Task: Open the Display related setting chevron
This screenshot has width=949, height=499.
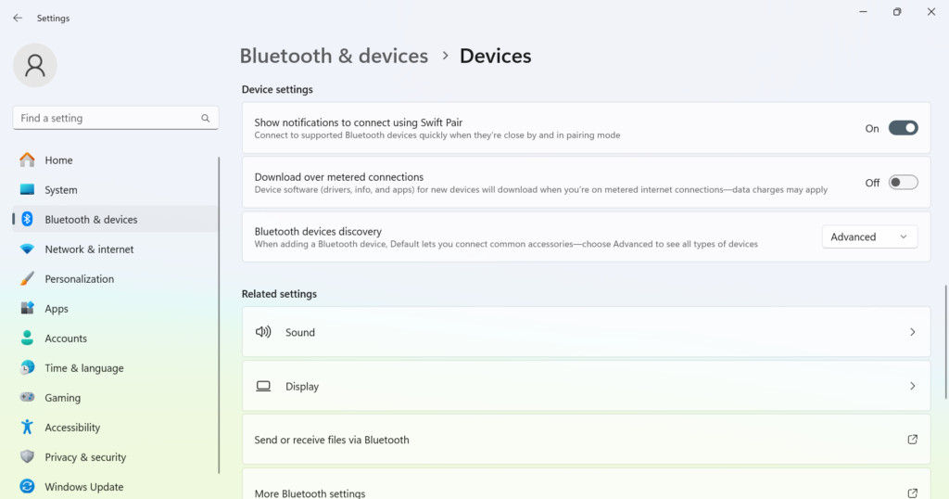Action: click(913, 386)
